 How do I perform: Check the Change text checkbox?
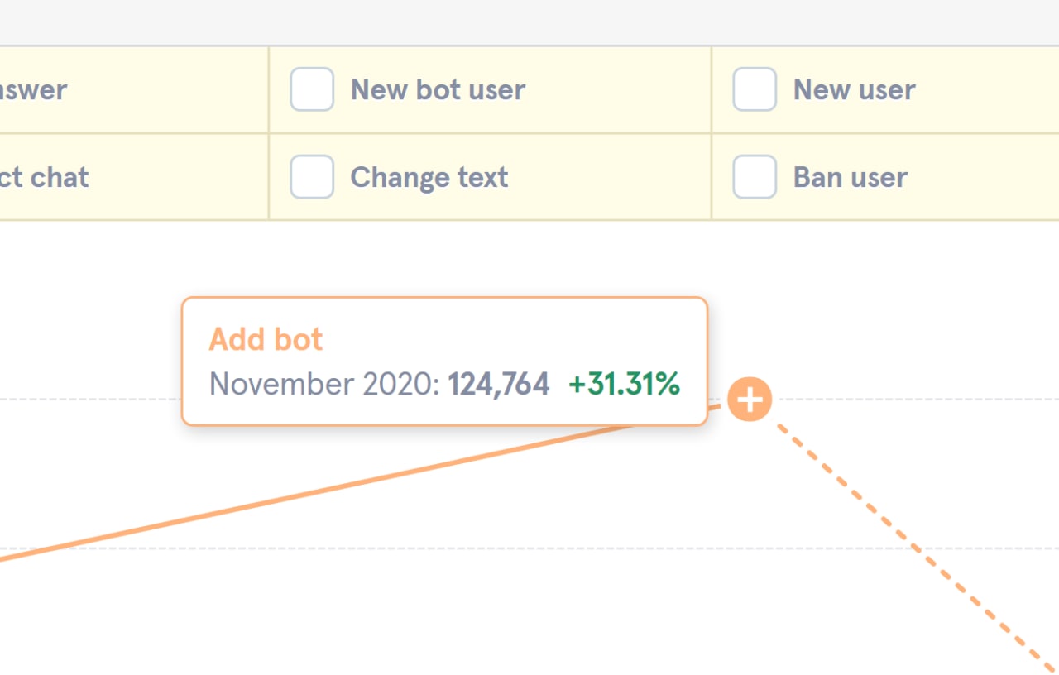pos(312,177)
